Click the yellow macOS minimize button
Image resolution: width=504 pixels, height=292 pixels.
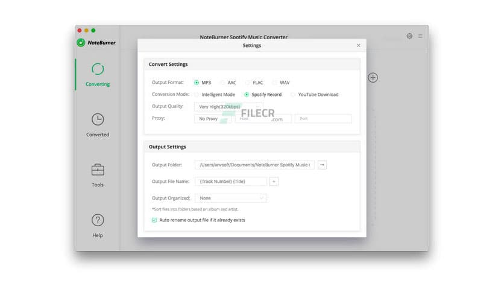pyautogui.click(x=86, y=30)
